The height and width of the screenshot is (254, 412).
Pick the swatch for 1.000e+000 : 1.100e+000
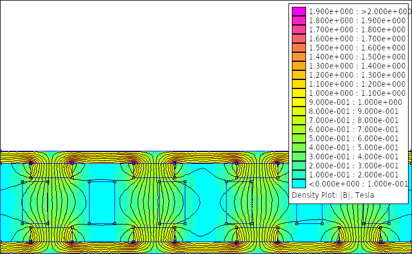299,93
